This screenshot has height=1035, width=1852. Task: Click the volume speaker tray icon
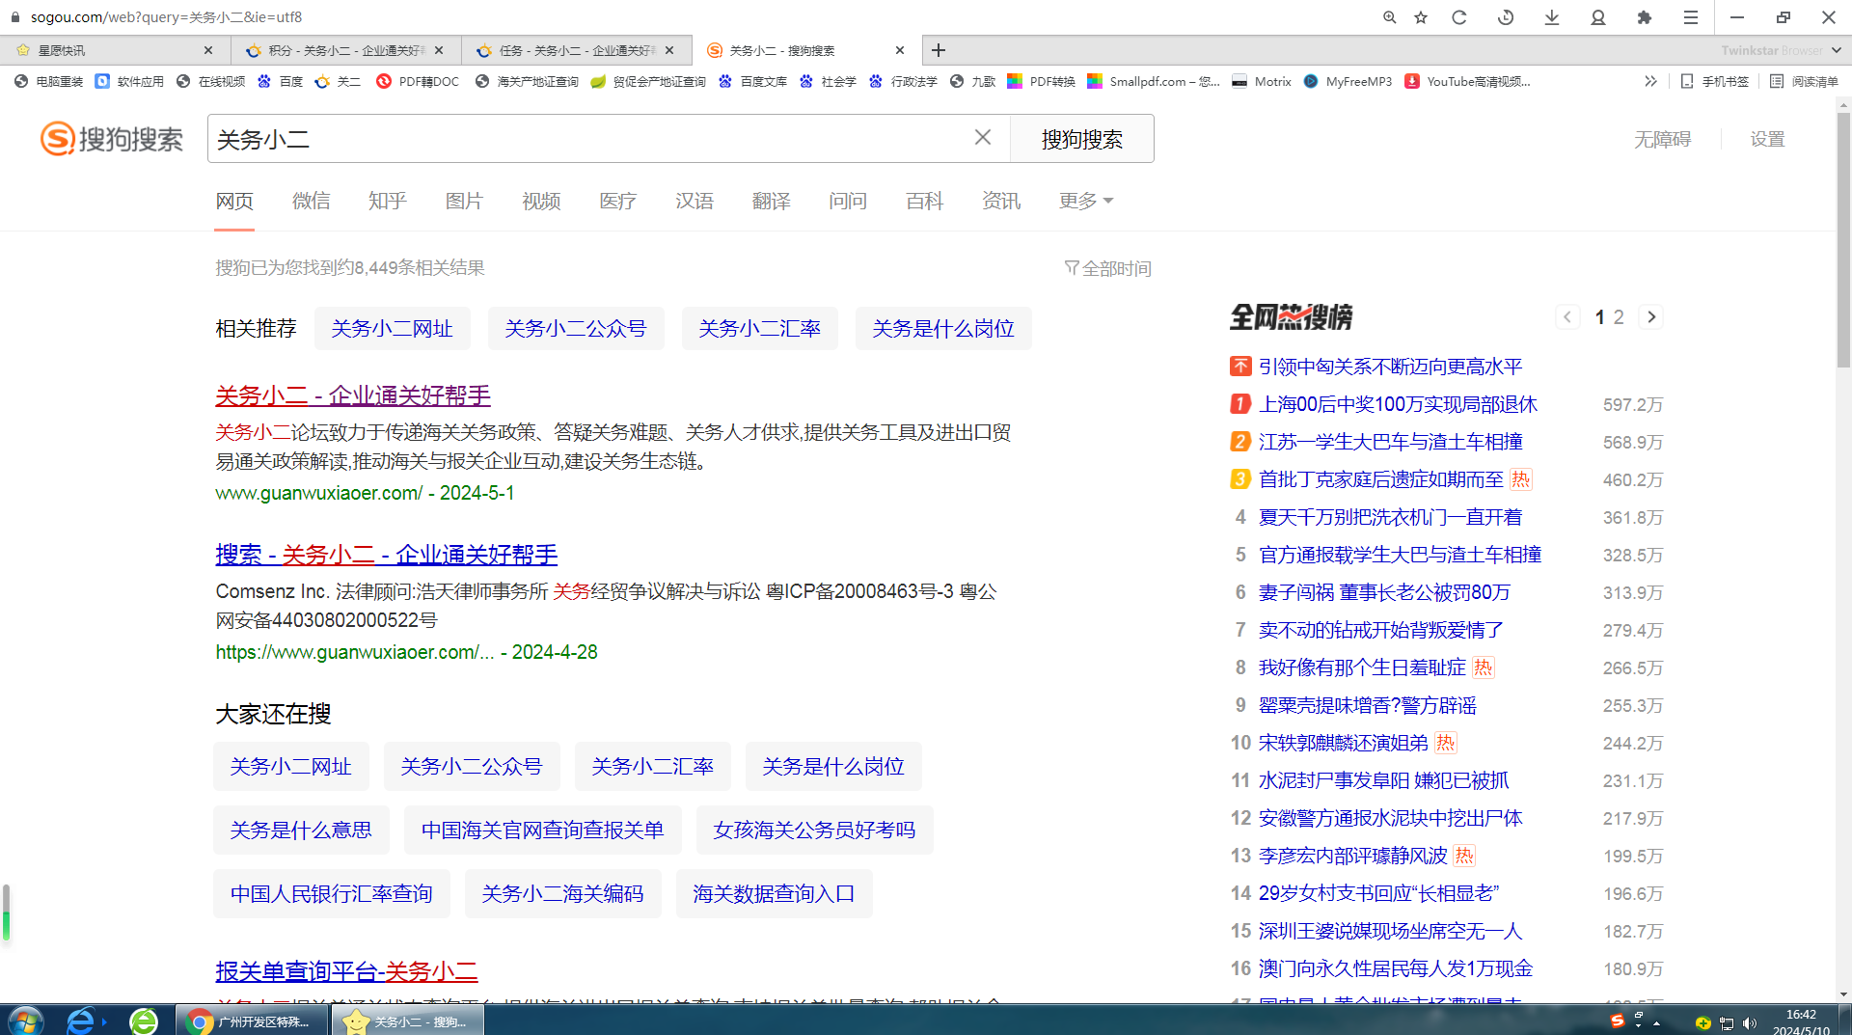point(1750,1022)
